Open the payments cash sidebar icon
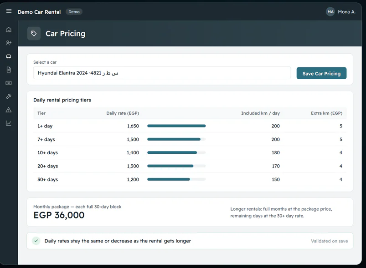 point(9,83)
